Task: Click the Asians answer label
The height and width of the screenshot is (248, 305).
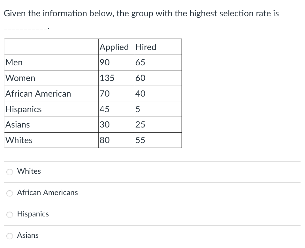Action: 28,235
